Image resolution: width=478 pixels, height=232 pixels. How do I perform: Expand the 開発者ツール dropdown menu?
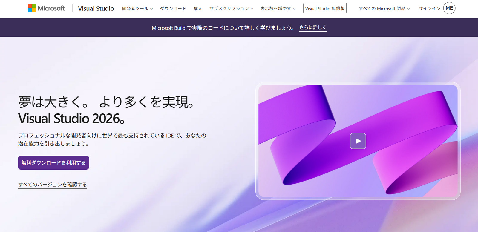point(137,9)
